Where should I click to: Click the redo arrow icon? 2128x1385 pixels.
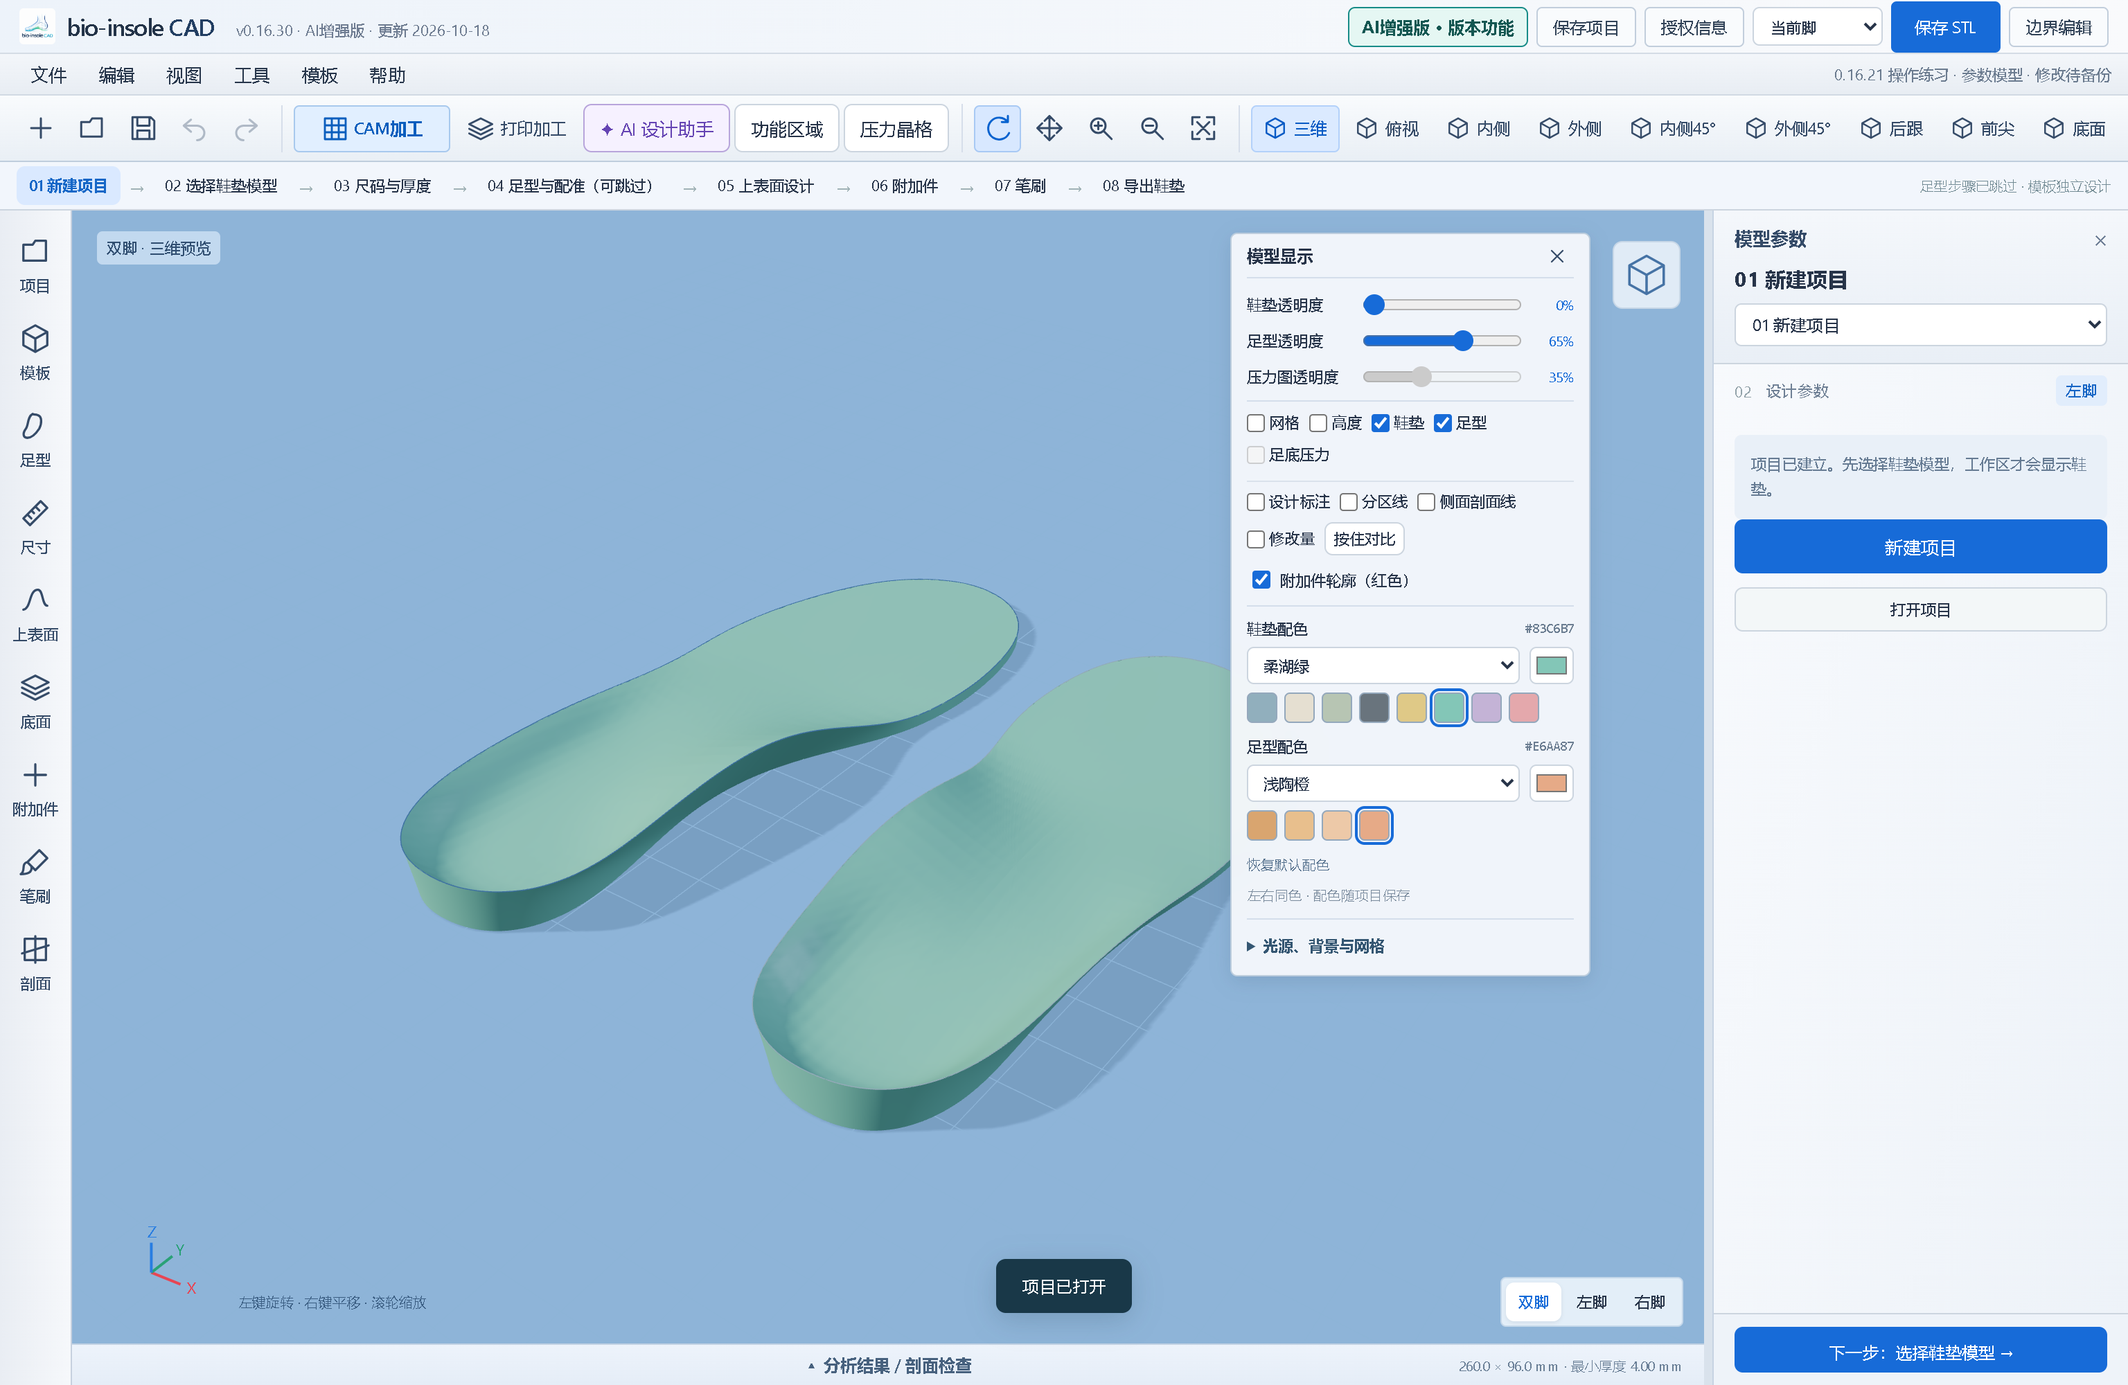click(x=246, y=129)
